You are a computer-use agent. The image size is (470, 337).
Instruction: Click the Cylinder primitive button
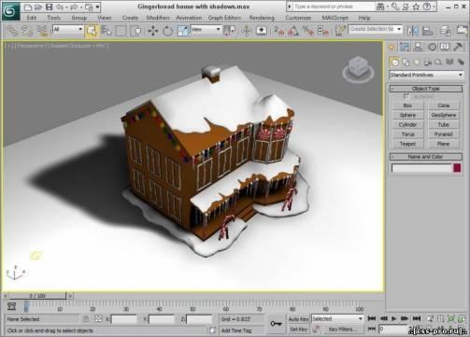click(407, 125)
